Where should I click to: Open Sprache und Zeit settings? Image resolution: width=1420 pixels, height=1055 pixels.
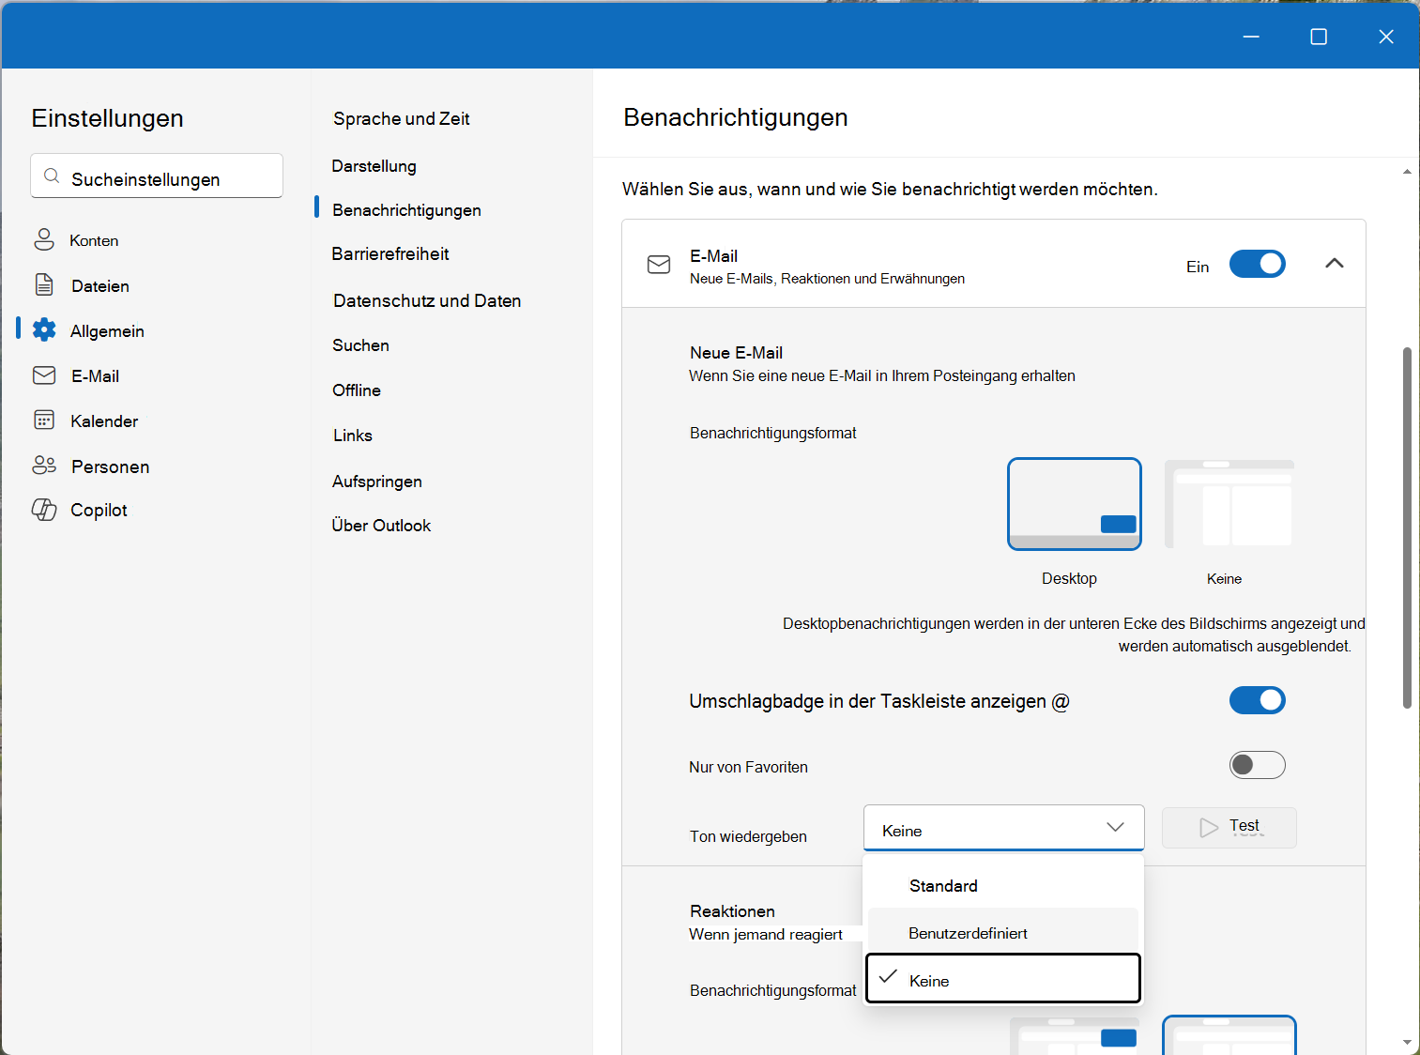tap(402, 119)
